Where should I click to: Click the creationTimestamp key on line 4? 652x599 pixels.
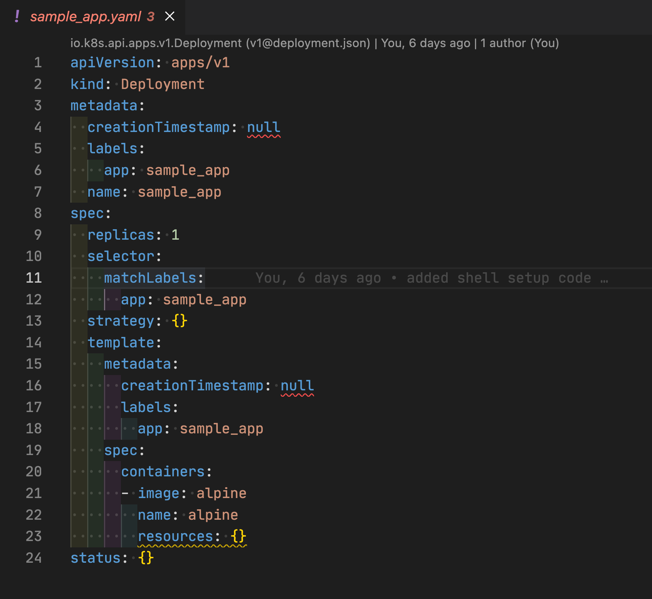(159, 127)
